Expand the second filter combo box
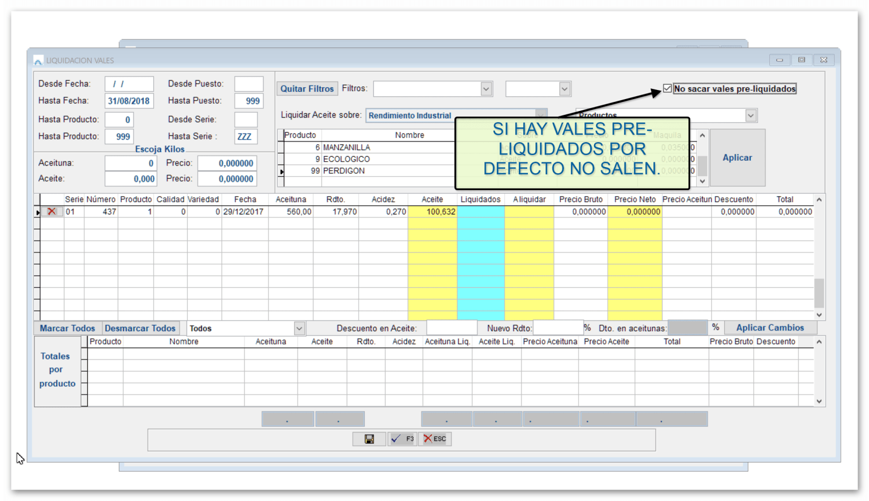 564,89
